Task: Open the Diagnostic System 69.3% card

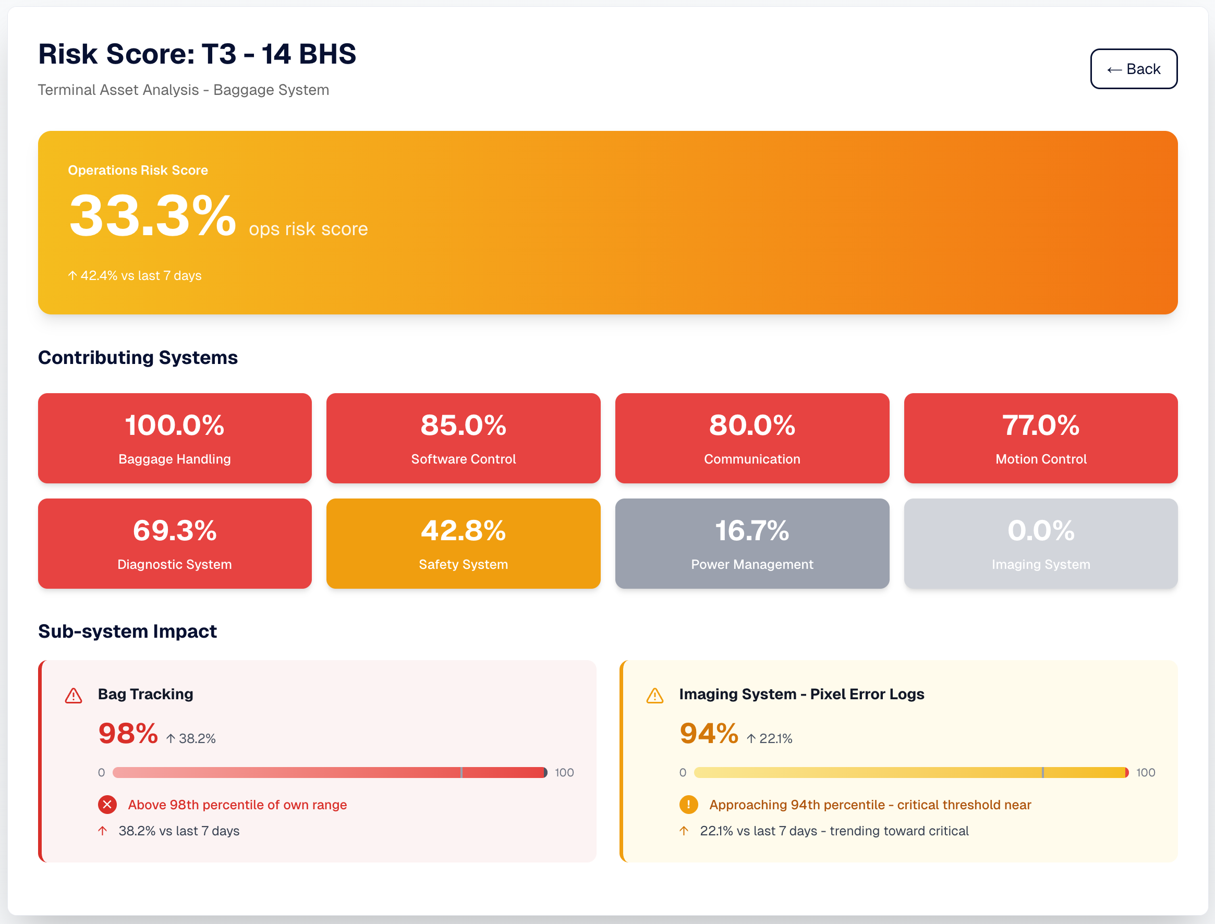Action: click(x=174, y=543)
